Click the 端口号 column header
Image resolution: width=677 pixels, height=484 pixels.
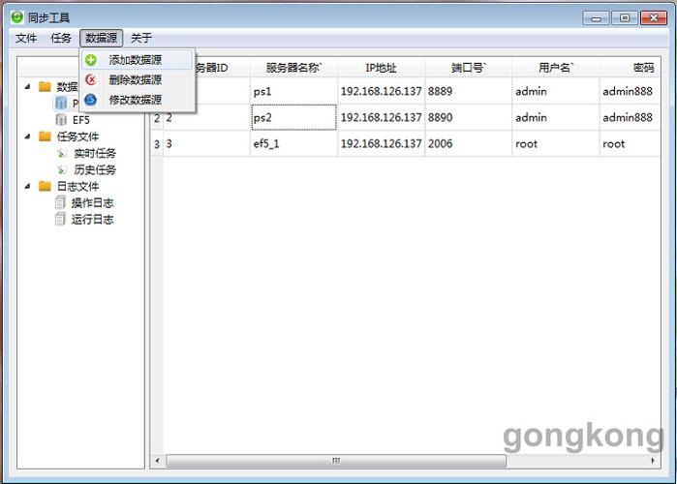coord(469,68)
